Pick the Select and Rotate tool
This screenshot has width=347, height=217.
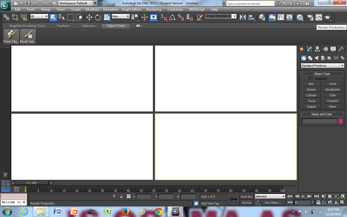tap(98, 17)
